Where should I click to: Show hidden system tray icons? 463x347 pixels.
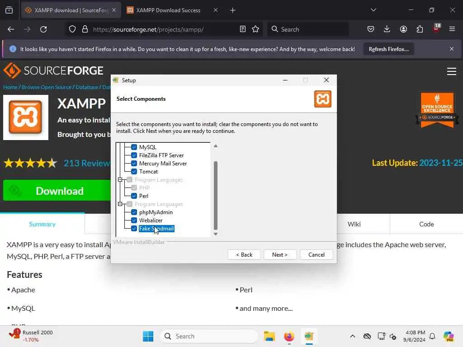[353, 336]
